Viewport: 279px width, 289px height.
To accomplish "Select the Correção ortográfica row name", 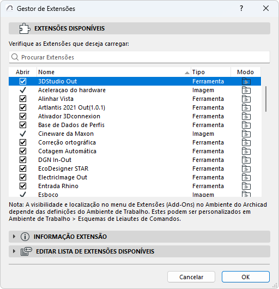I will 67,142.
